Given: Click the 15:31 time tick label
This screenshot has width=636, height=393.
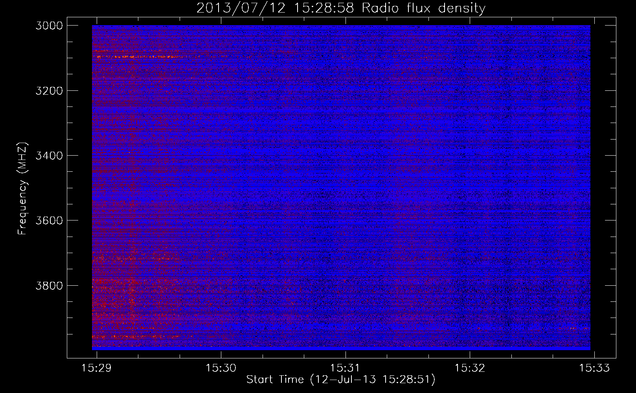Looking at the screenshot, I should (x=346, y=368).
